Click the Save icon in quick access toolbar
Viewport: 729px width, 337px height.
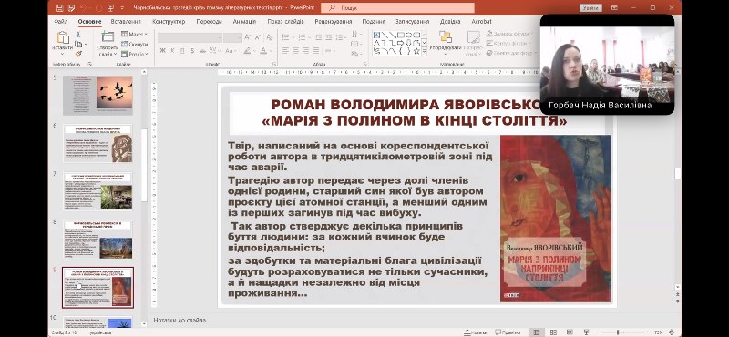click(x=59, y=8)
